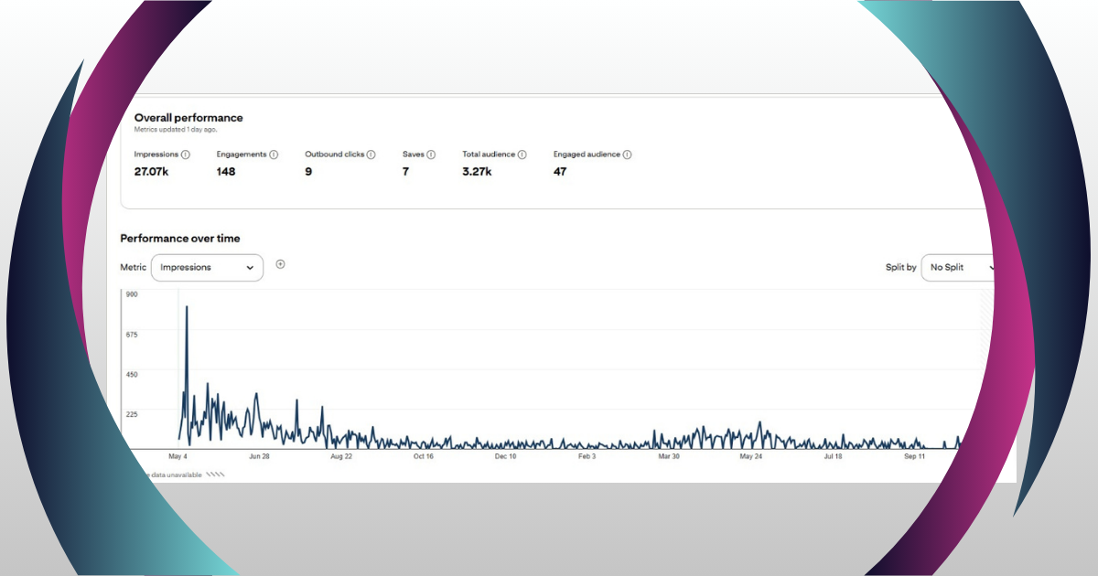This screenshot has height=576, width=1098.
Task: Show info for Total audience metric
Action: tap(522, 155)
